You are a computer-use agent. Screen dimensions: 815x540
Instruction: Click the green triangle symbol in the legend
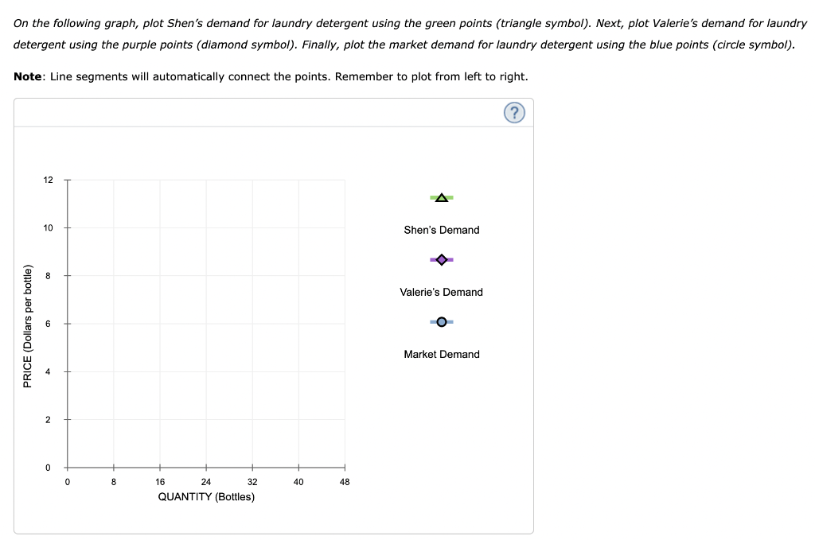pyautogui.click(x=441, y=196)
